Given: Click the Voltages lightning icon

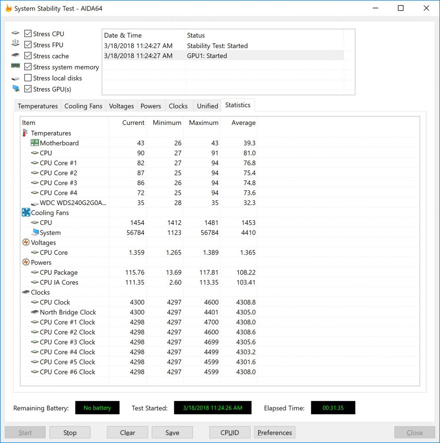Looking at the screenshot, I should tap(26, 242).
